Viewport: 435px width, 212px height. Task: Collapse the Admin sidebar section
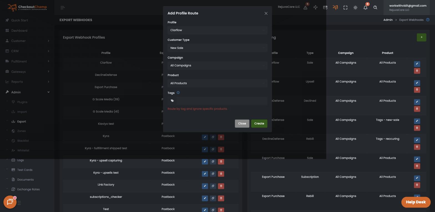pyautogui.click(x=27, y=92)
